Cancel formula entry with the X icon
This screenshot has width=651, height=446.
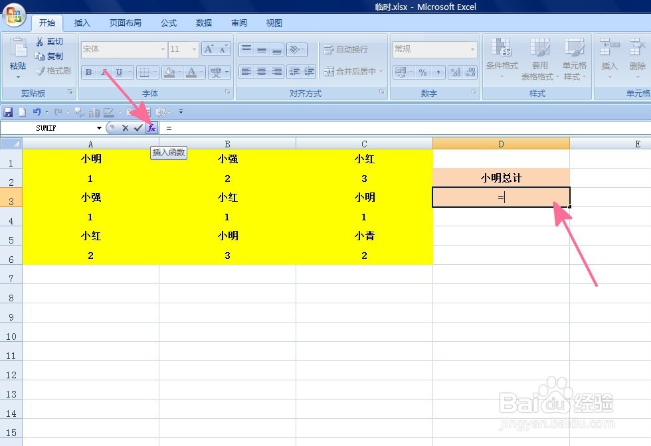tap(126, 128)
